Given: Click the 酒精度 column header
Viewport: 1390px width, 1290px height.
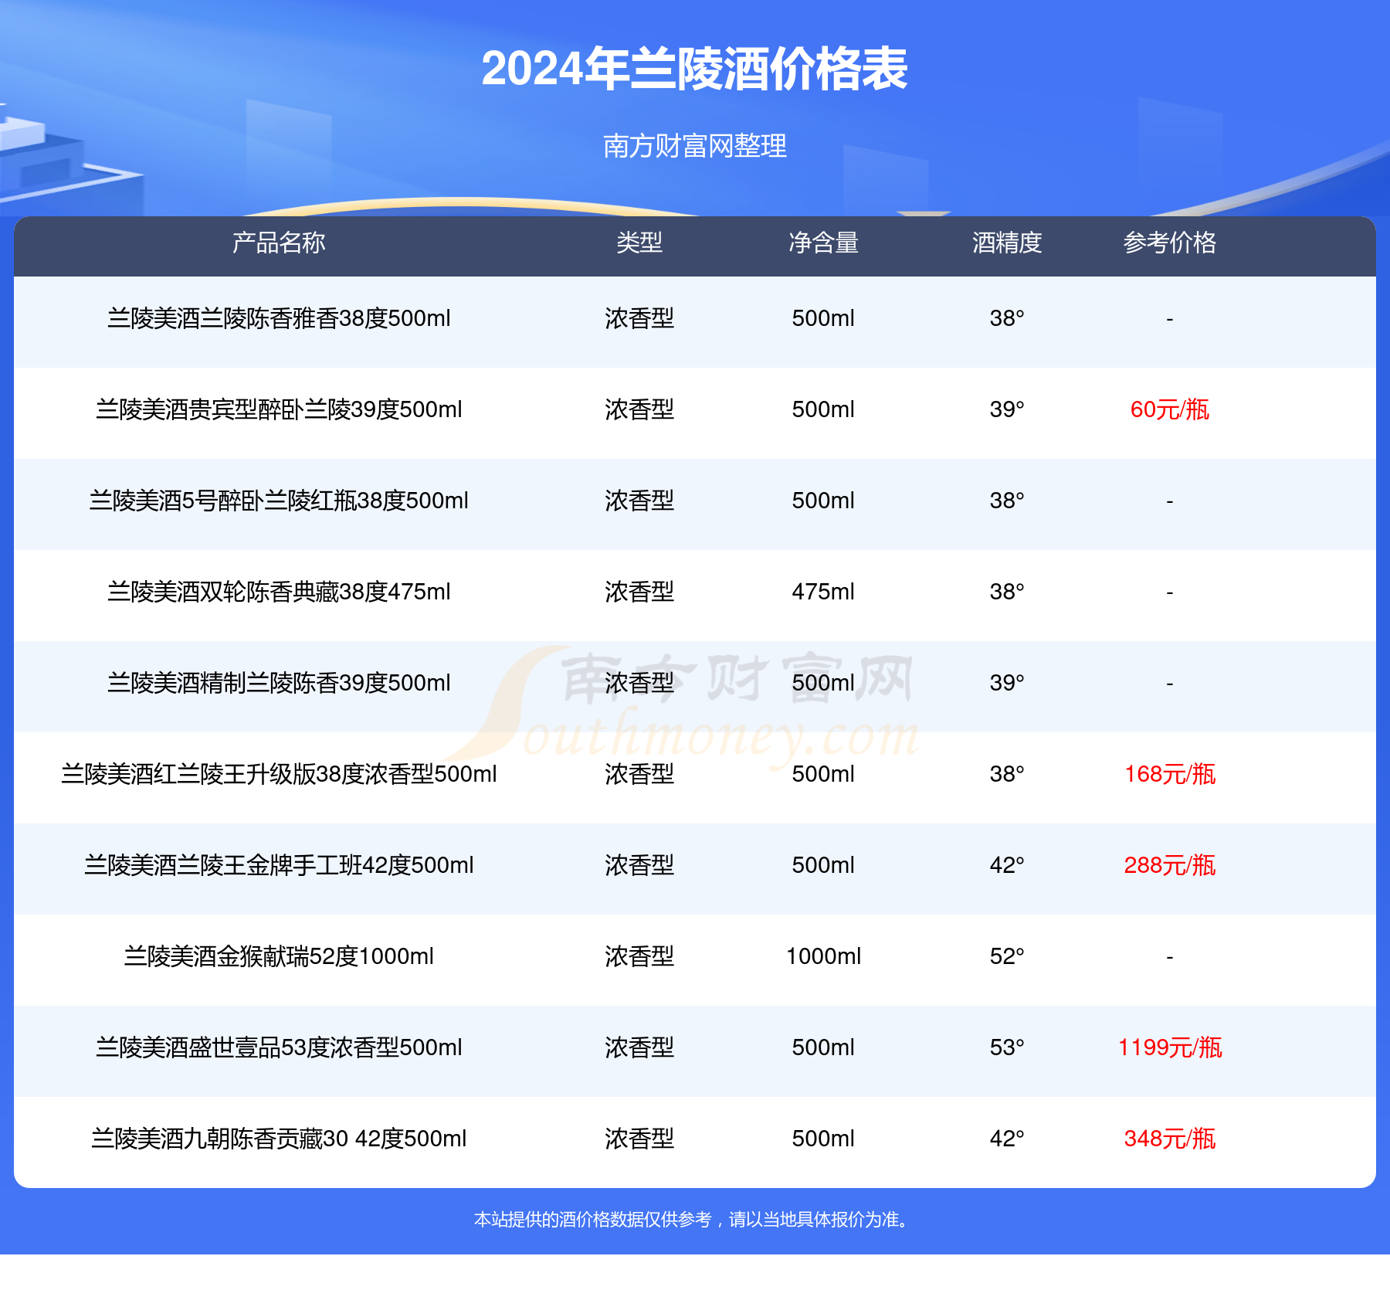Looking at the screenshot, I should point(1007,243).
